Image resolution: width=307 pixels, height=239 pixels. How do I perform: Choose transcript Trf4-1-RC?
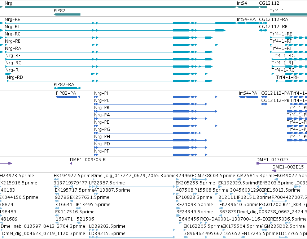283,70
